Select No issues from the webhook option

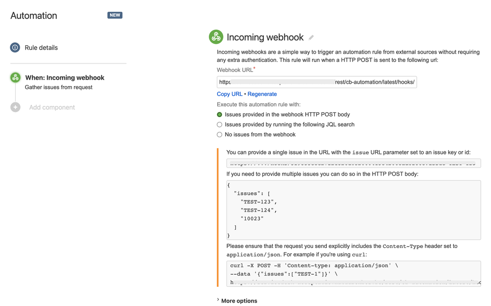[x=220, y=134]
